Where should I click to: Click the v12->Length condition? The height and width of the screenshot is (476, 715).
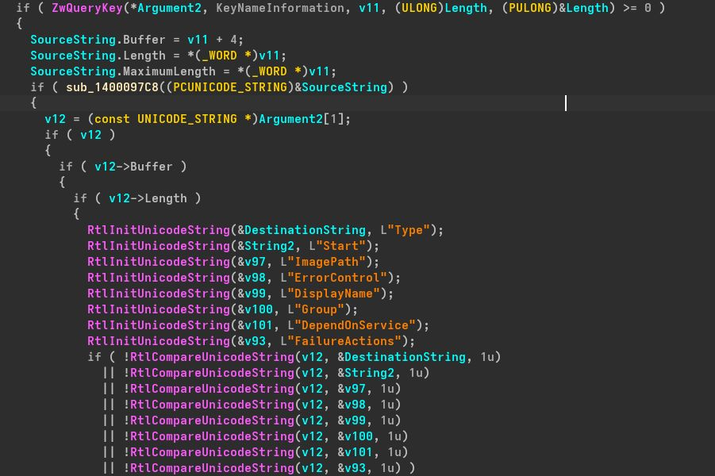148,198
